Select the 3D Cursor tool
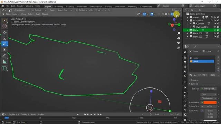221x124 pixels. (x=4, y=26)
